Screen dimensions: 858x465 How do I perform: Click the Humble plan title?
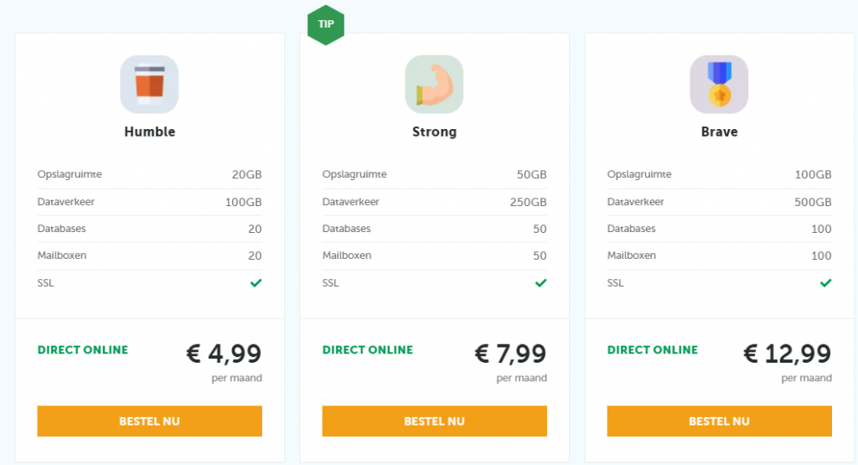149,132
